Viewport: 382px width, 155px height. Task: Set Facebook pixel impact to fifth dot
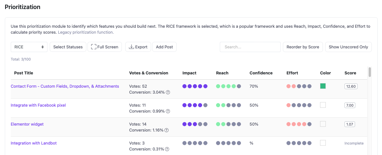pyautogui.click(x=205, y=105)
